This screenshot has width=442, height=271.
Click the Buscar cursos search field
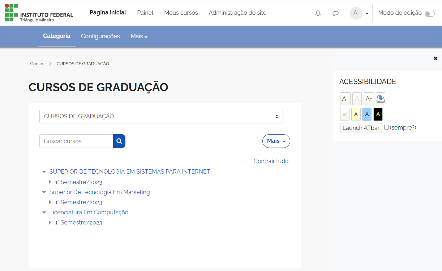coord(76,141)
